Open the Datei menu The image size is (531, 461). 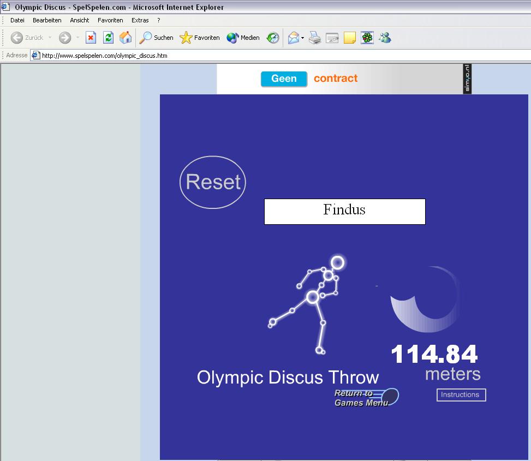(x=17, y=20)
